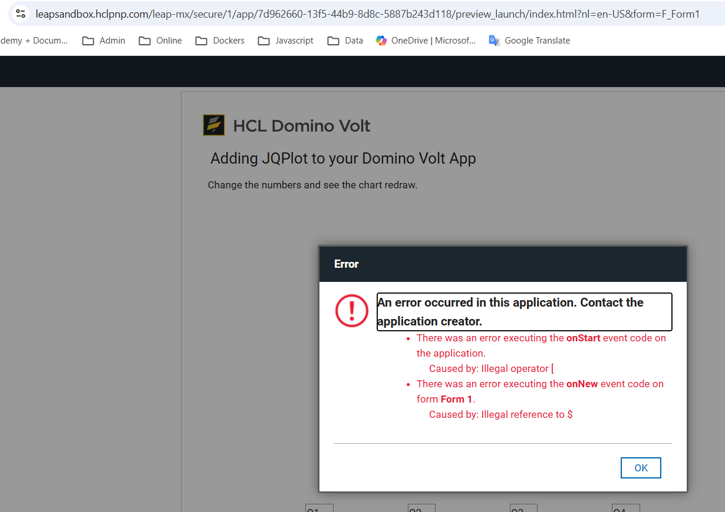Expand the Dockers bookmark folder
The image size is (725, 512).
[220, 41]
